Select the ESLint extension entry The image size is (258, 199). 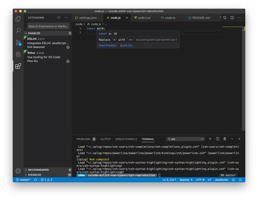click(x=48, y=43)
